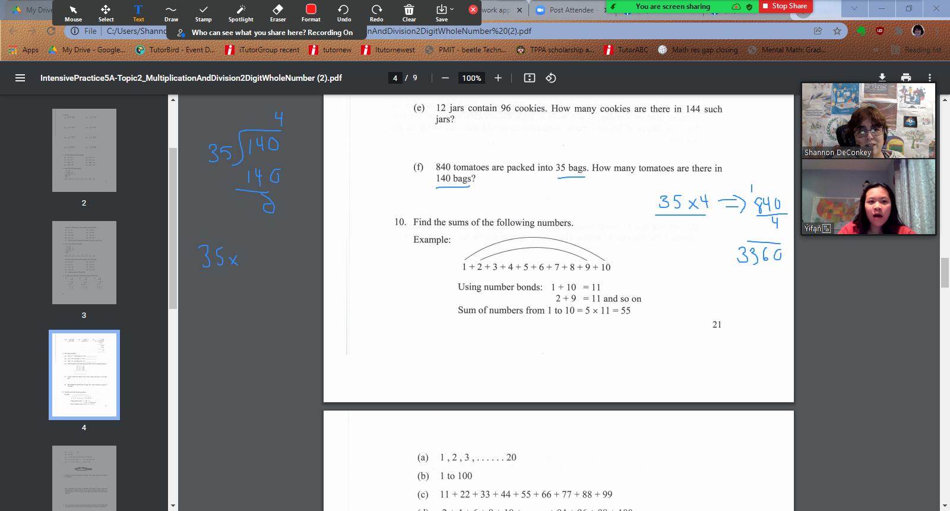The width and height of the screenshot is (950, 511).
Task: Reload the browser page
Action: click(51, 31)
